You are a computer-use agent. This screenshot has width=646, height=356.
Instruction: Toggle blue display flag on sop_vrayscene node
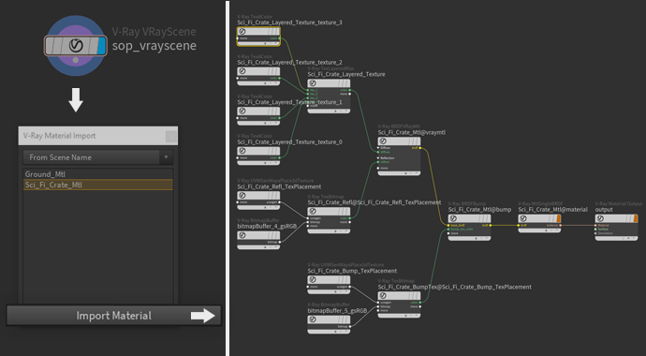click(x=101, y=45)
